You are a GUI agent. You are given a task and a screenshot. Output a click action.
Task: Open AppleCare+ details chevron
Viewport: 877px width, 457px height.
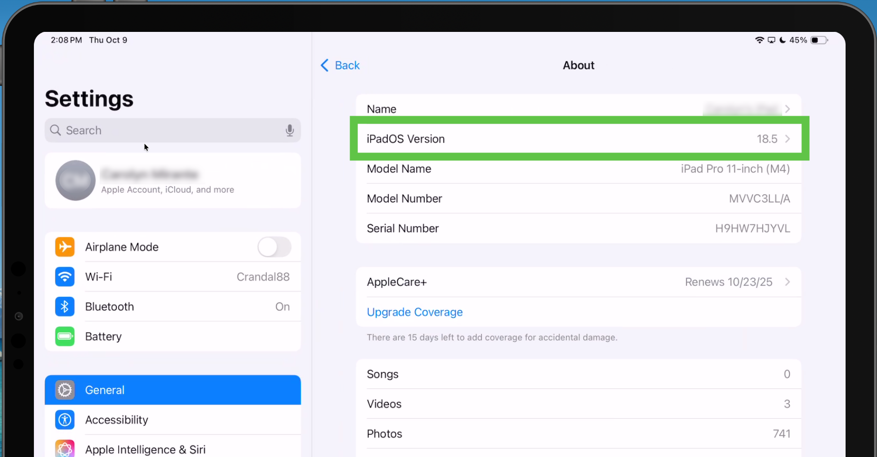tap(787, 282)
